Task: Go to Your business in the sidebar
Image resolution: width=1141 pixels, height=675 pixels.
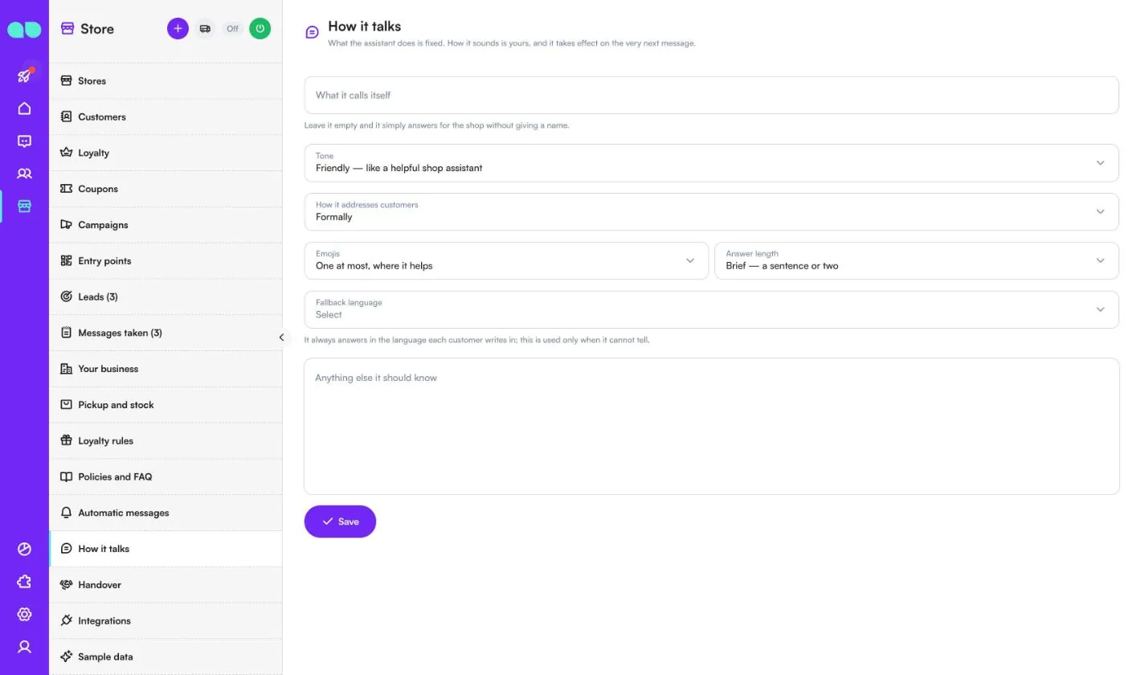Action: 166,369
